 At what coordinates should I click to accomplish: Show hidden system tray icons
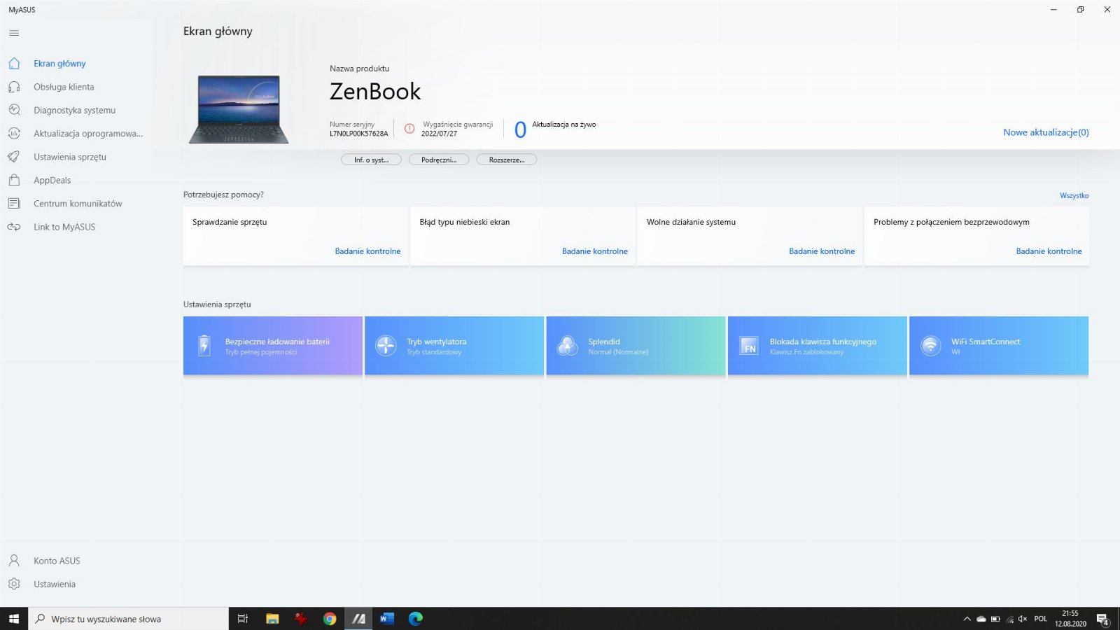pyautogui.click(x=967, y=619)
